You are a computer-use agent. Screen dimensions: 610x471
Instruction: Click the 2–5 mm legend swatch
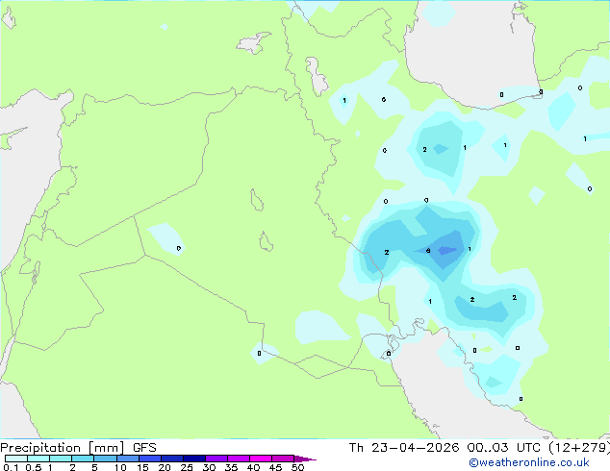pos(83,459)
